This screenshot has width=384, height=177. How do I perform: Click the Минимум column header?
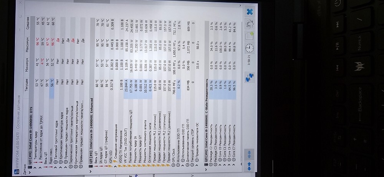point(26,64)
